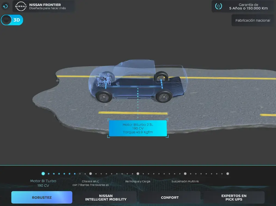Screen dimensions: 276x206
Task: Select the Expertos en Pick Ups tab
Action: pyautogui.click(x=234, y=197)
